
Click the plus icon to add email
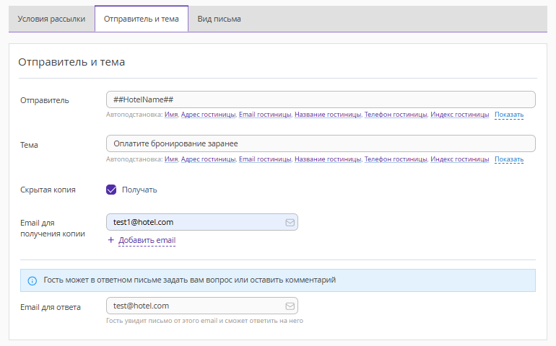tap(110, 240)
